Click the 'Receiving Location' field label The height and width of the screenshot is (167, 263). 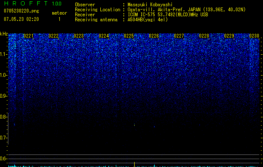click(x=97, y=10)
